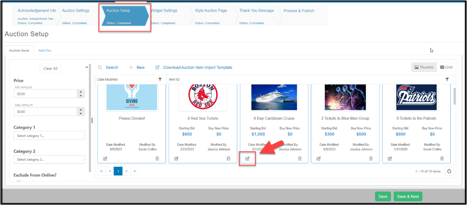Image resolution: width=467 pixels, height=205 pixels.
Task: Open edit icon for Please Donate! item
Action: coord(105,159)
